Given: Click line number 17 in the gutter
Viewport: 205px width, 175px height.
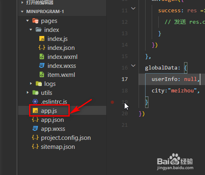Looking at the screenshot, I should click(125, 79).
